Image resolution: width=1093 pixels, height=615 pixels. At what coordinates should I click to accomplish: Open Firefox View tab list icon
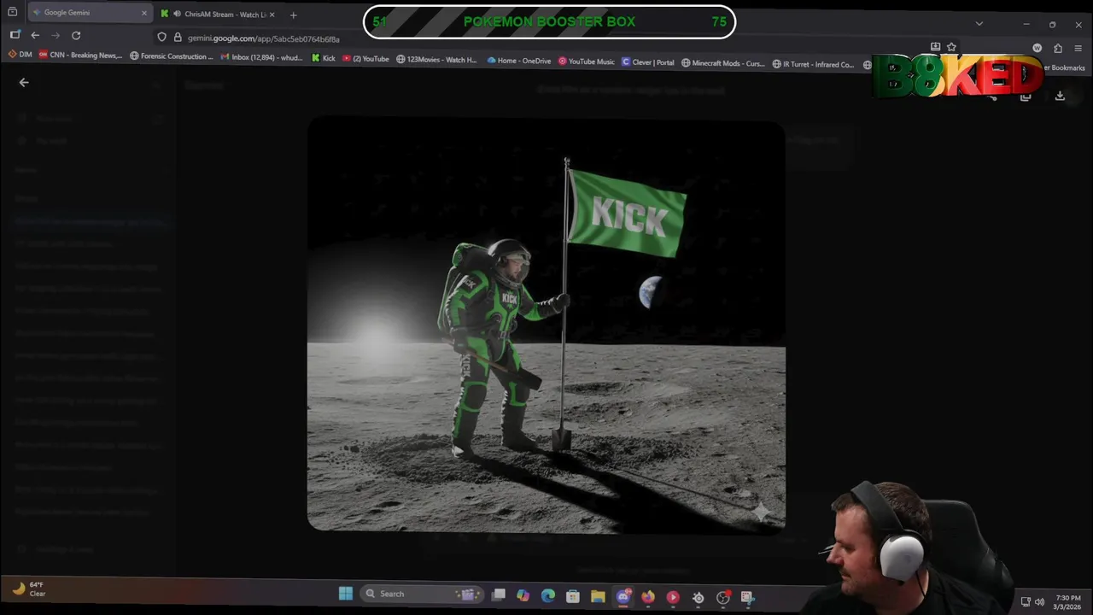click(12, 13)
